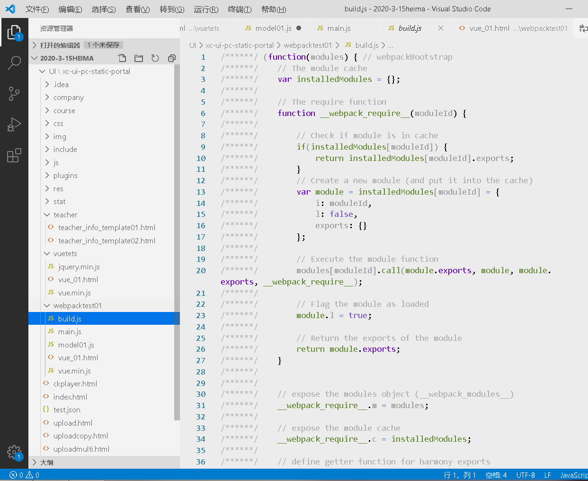This screenshot has width=588, height=481.
Task: Open index.html from the file tree
Action: pyautogui.click(x=70, y=397)
